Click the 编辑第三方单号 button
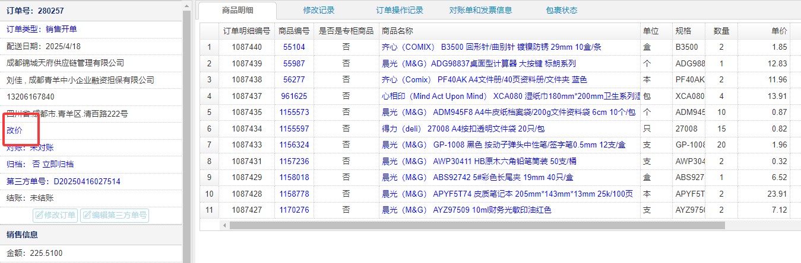This screenshot has height=263, width=801. [115, 215]
